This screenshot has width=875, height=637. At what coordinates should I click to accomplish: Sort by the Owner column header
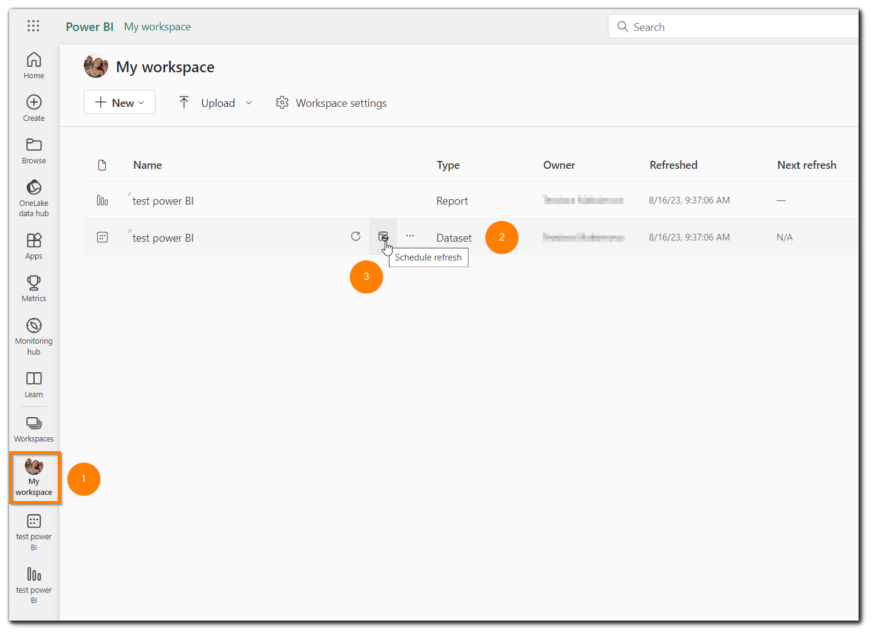(559, 165)
